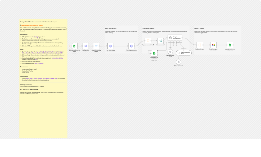Viewport: 261px width, 157px height.
Task: Select the Mark row as no comments sheet node
Action: coord(154,53)
